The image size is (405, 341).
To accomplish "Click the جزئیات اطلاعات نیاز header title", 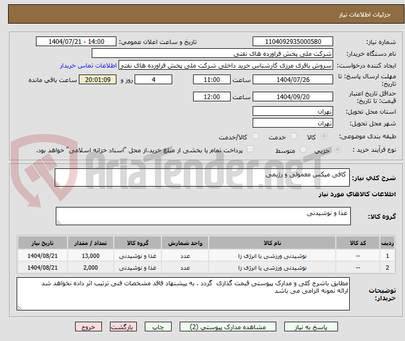I will click(365, 14).
